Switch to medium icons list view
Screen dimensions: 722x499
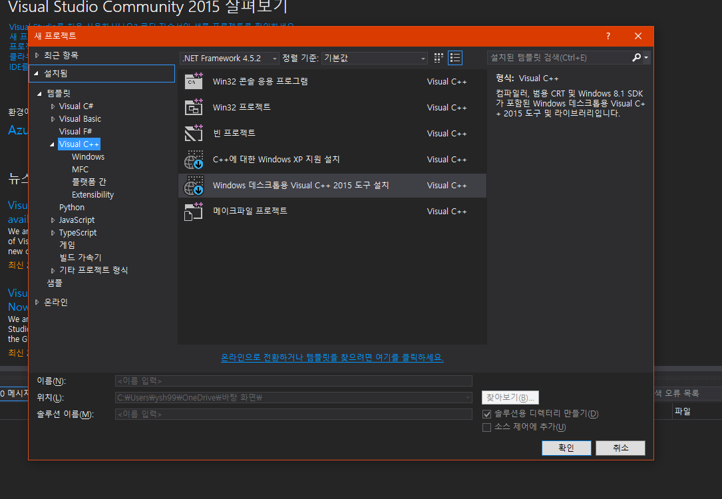(x=455, y=57)
